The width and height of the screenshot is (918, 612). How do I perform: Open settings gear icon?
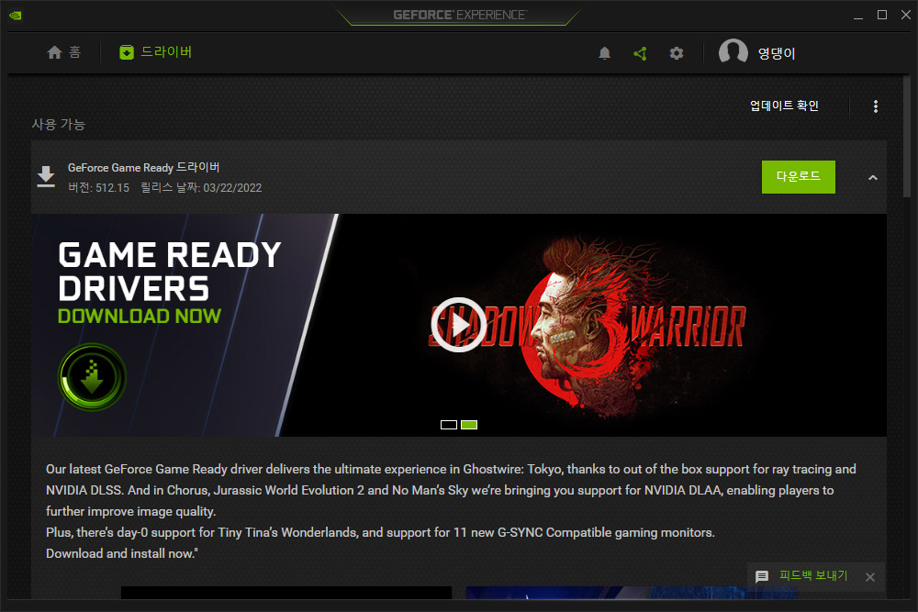(677, 53)
